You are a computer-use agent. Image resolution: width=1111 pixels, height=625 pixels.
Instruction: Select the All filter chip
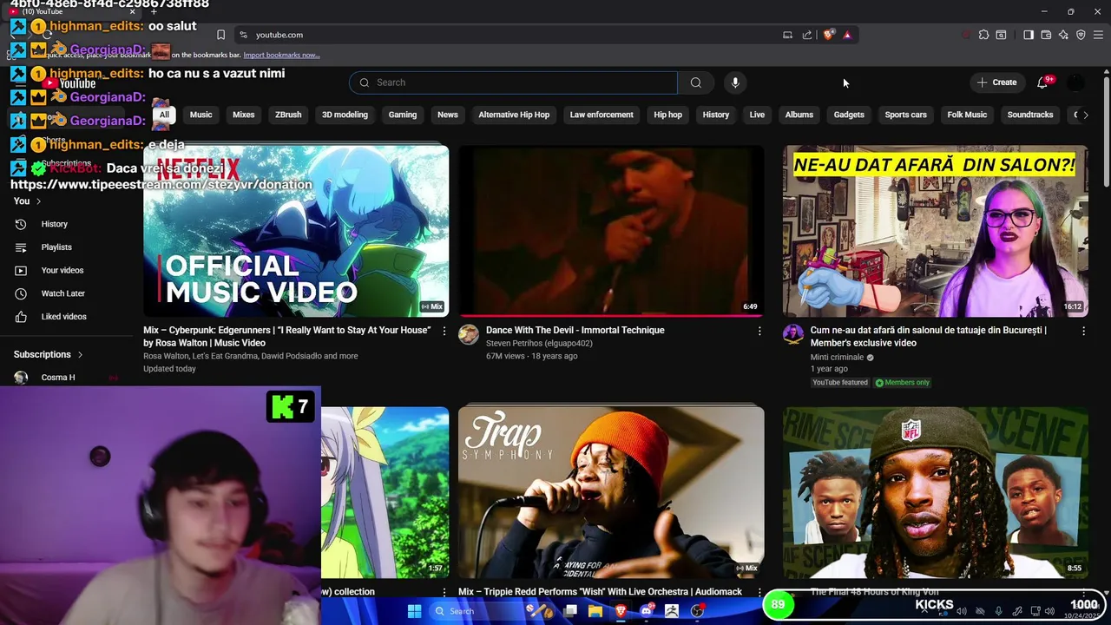click(x=164, y=115)
